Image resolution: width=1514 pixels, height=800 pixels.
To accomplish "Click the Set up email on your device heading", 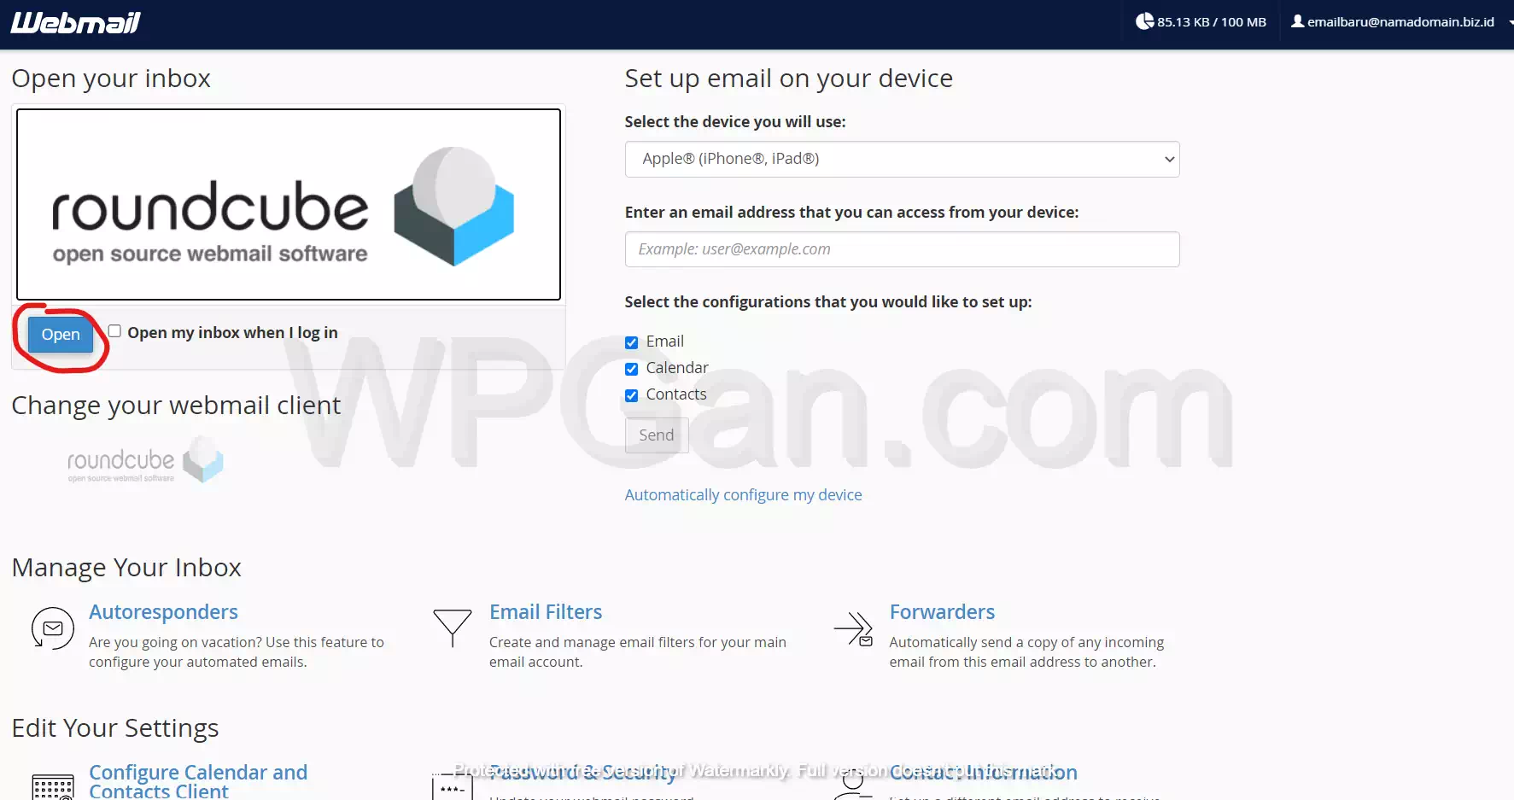I will (x=788, y=79).
